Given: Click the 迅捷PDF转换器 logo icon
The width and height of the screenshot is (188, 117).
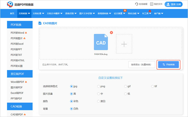Looking at the screenshot, I should pos(10,4).
